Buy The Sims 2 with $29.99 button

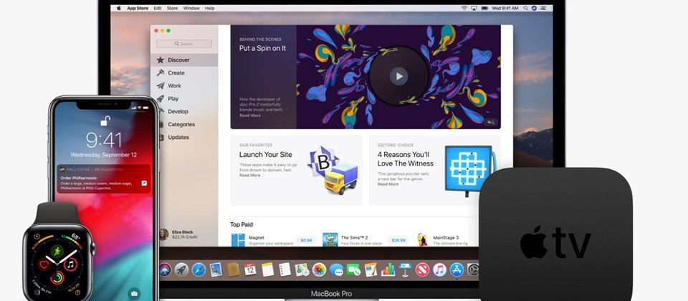tap(398, 241)
